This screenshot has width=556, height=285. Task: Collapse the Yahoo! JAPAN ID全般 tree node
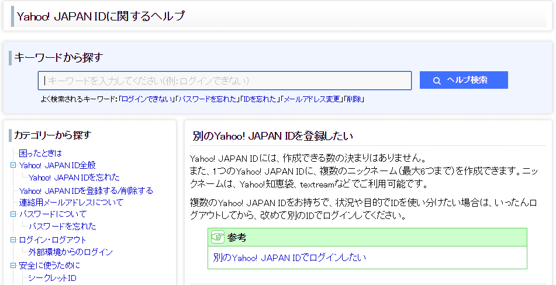(x=13, y=165)
